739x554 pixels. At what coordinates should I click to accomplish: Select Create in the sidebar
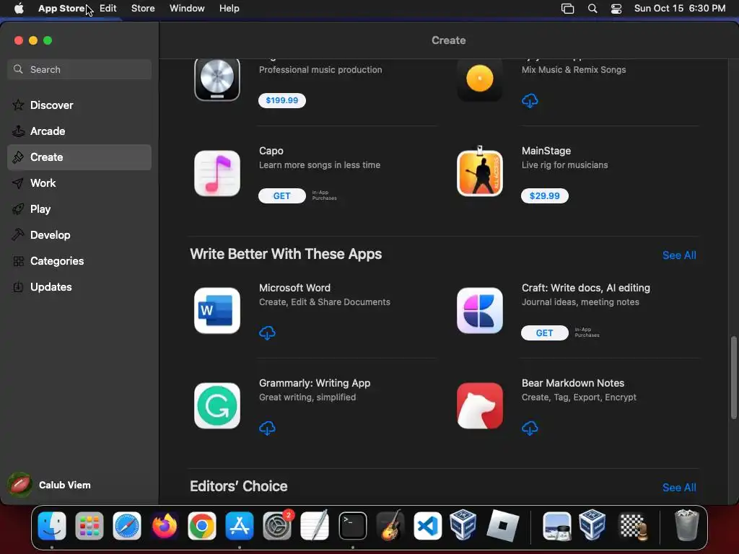[79, 157]
